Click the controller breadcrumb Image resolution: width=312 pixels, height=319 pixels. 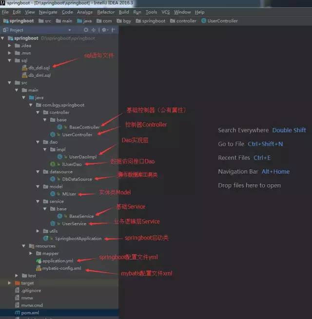pyautogui.click(x=183, y=21)
